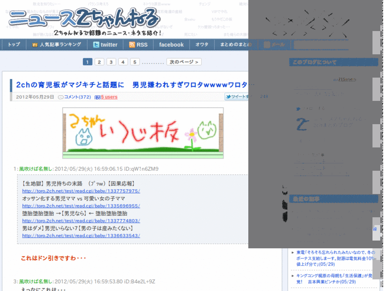Open the baby/1337774803 thread link

coord(81,221)
